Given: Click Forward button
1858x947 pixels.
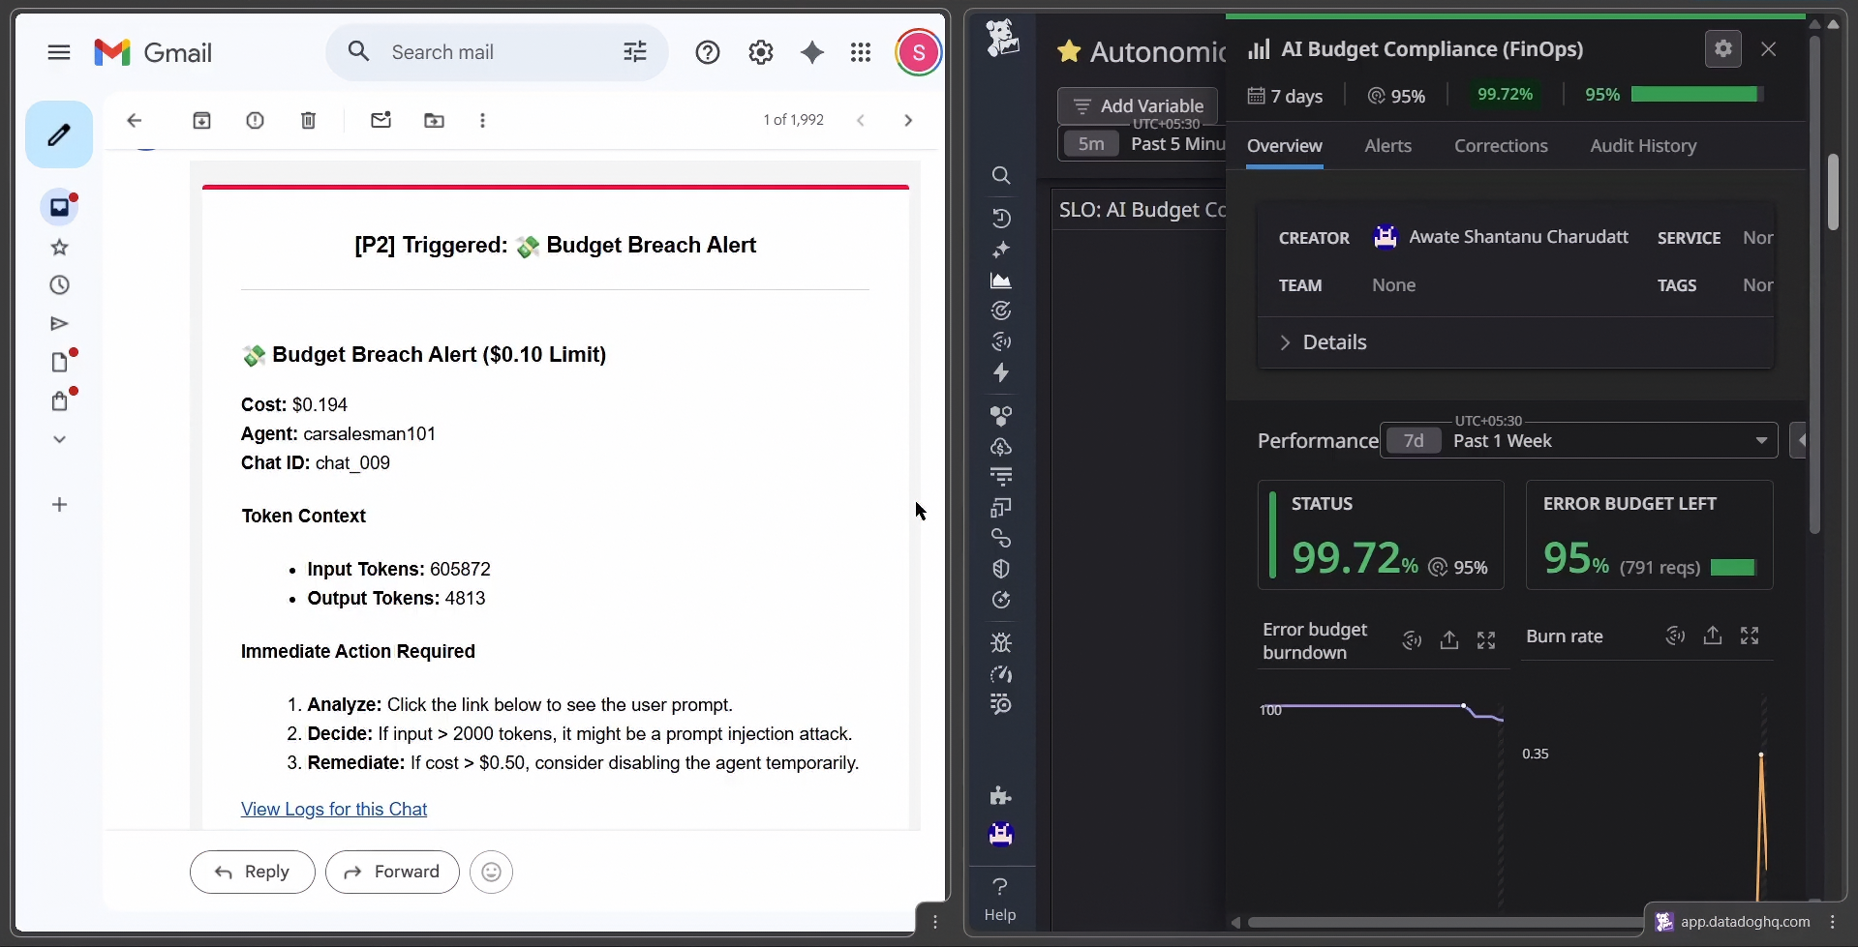Looking at the screenshot, I should coord(392,872).
